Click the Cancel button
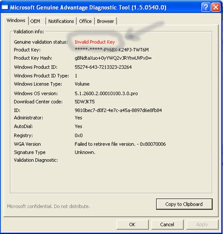 click(167, 225)
